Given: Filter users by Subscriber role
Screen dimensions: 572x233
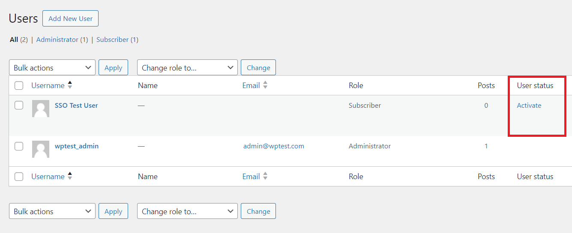Looking at the screenshot, I should click(112, 40).
